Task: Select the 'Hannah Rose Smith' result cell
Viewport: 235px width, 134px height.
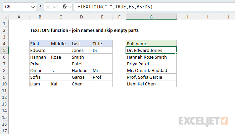Action: [151, 57]
